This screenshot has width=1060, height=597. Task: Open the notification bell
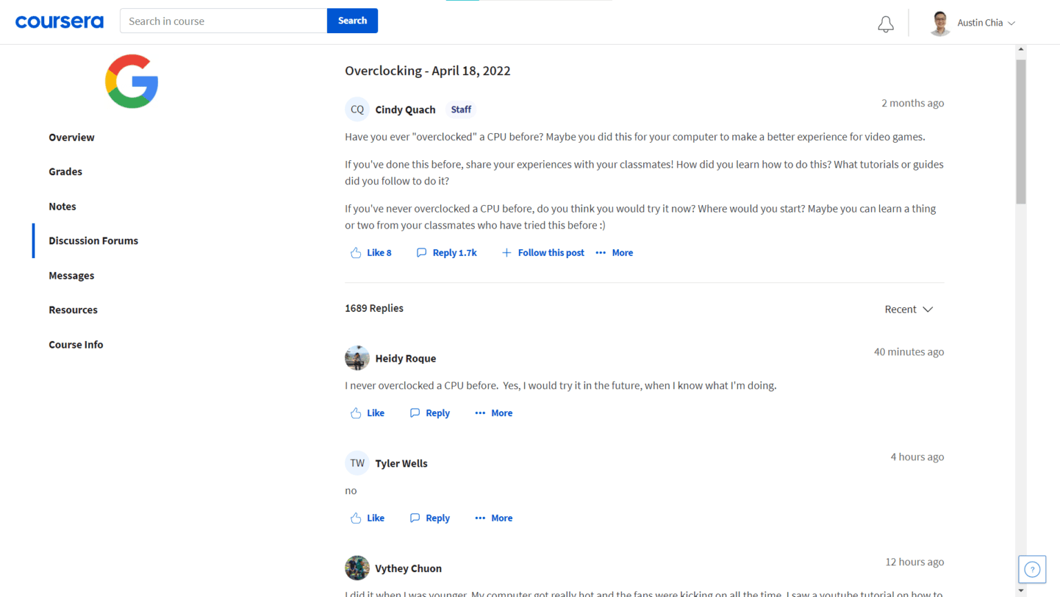[x=885, y=23]
